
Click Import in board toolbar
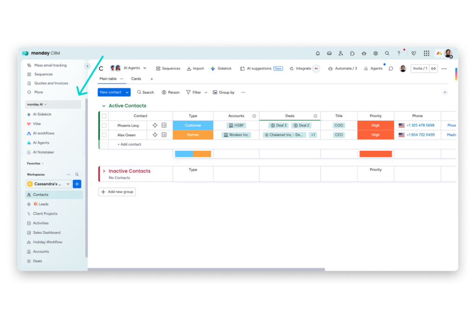(195, 68)
